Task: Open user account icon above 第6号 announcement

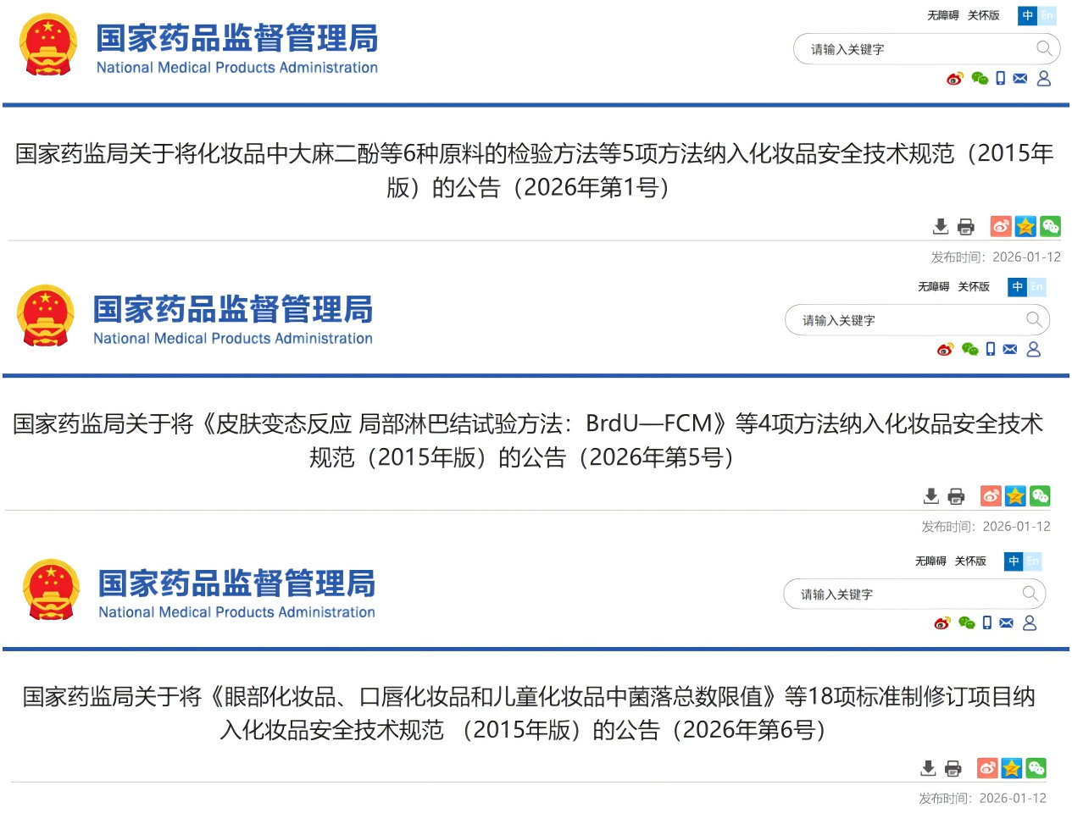Action: (x=1030, y=623)
